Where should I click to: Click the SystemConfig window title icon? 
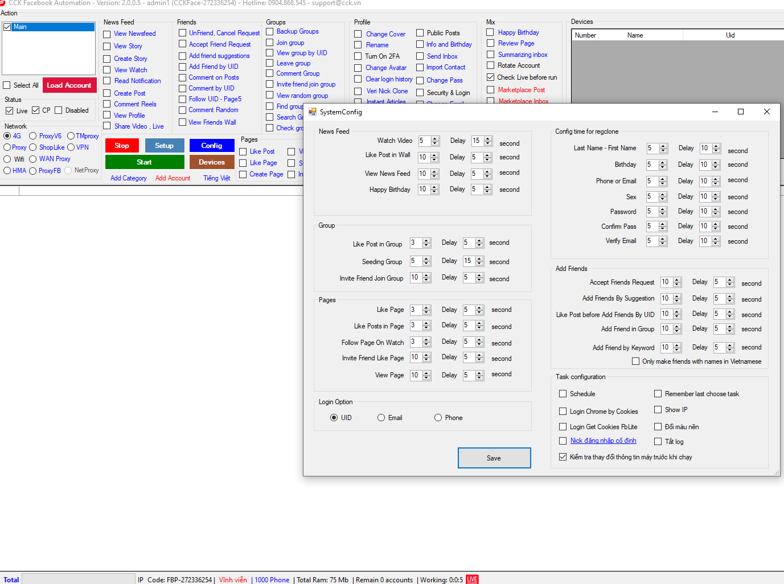[312, 112]
